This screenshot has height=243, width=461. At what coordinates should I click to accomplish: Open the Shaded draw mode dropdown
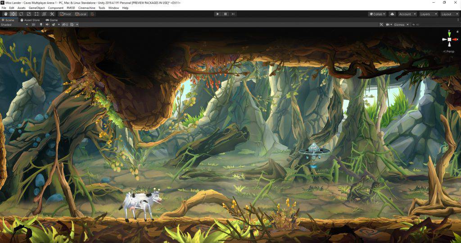click(14, 25)
